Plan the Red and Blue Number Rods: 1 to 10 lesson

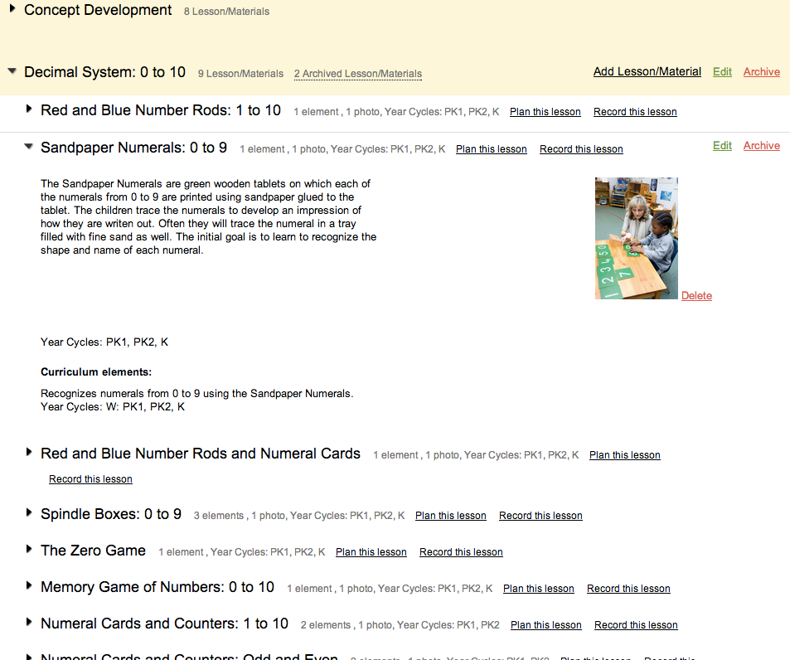pyautogui.click(x=545, y=112)
